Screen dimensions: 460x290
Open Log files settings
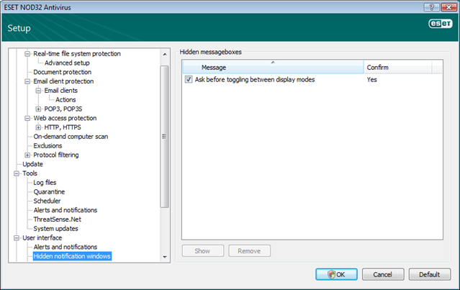point(45,183)
